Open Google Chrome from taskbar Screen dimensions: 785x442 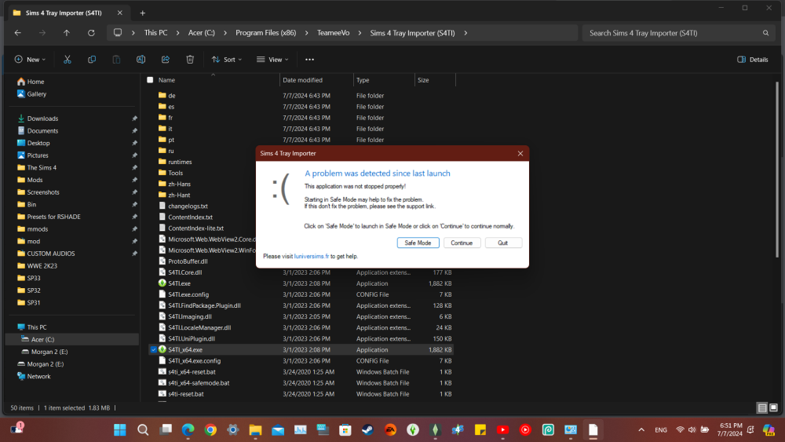210,430
